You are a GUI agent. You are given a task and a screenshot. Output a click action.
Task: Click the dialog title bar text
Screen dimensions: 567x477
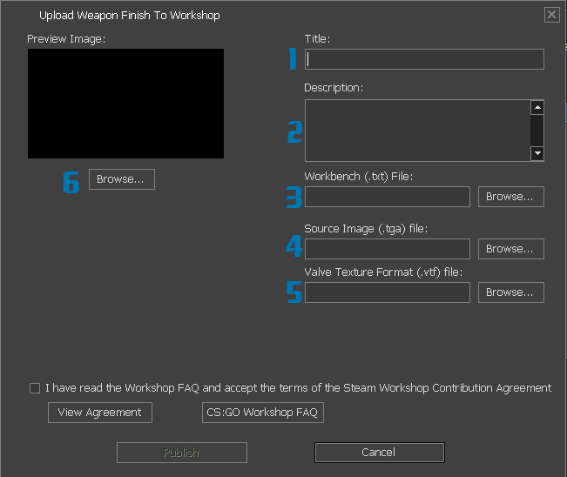[130, 15]
